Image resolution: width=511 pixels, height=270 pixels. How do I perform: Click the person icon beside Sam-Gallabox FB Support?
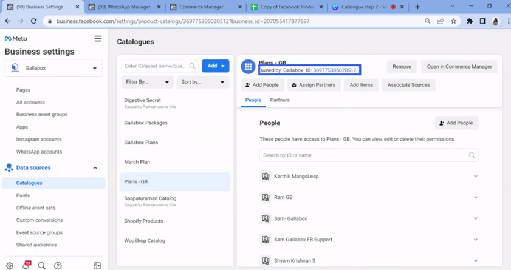pos(266,240)
